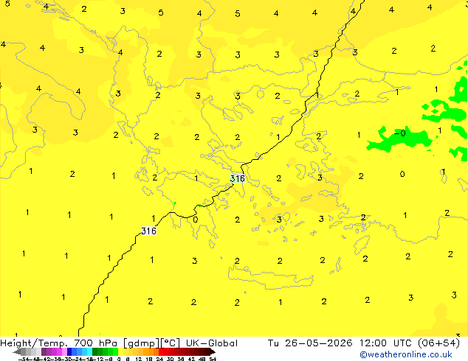Click the 'Height/Temp. 700 hPa' map title

(59, 343)
